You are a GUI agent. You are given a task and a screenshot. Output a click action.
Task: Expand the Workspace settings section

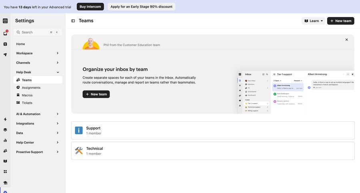tap(38, 53)
